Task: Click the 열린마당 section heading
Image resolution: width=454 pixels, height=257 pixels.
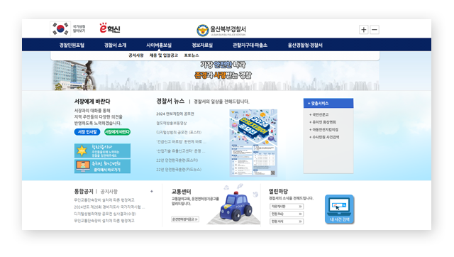Action: [x=278, y=191]
